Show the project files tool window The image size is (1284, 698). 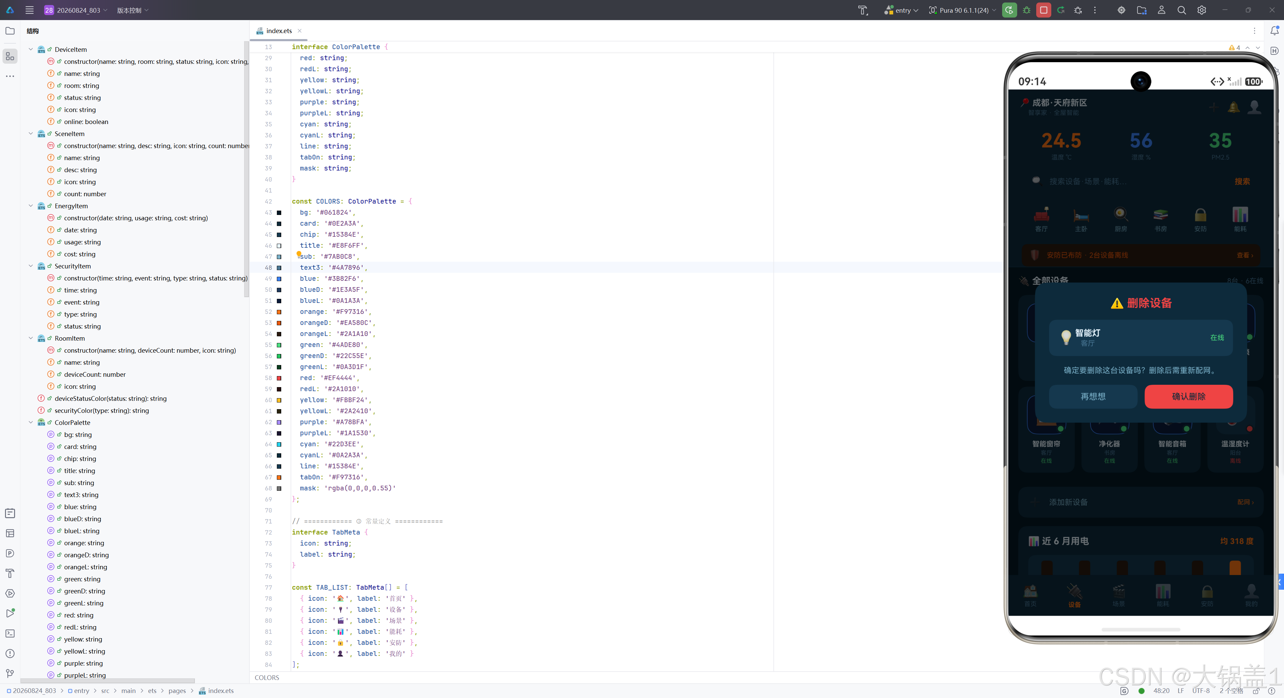point(10,31)
